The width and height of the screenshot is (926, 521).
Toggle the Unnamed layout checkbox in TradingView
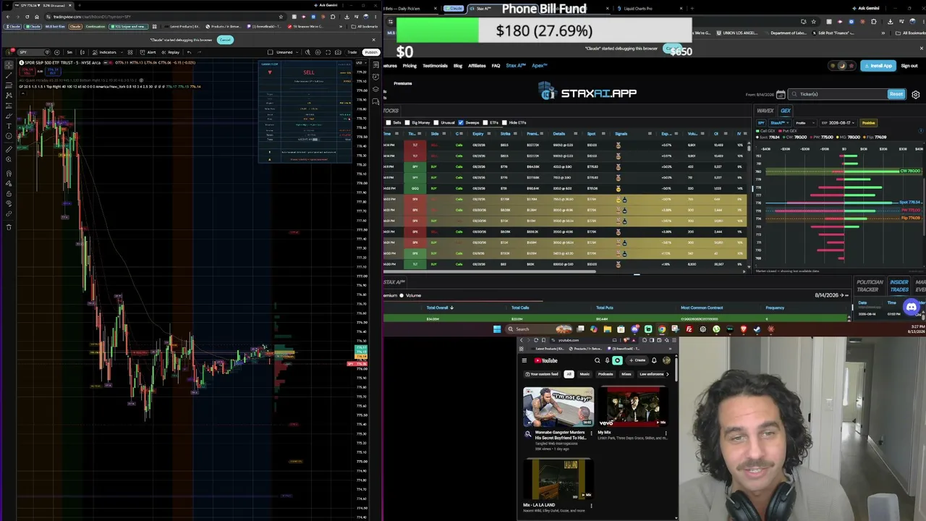coord(270,52)
